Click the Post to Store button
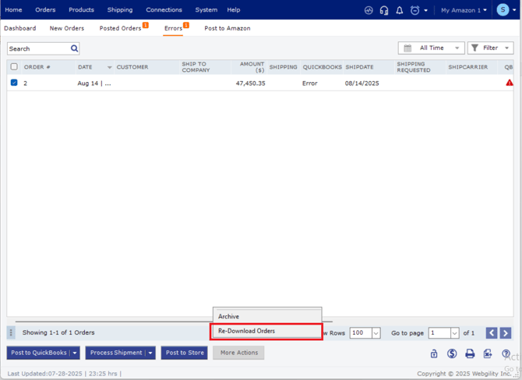 tap(185, 353)
